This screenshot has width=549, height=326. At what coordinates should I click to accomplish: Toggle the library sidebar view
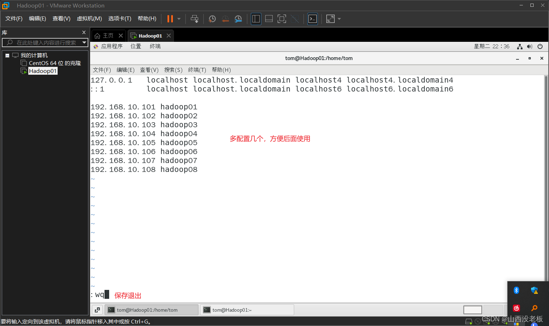[x=256, y=19]
